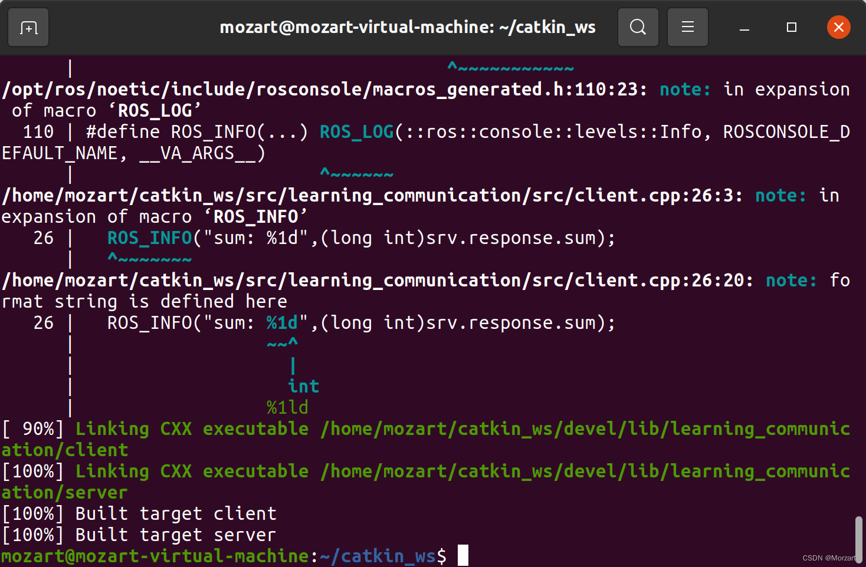Click the macros_generated.h file path line
The height and width of the screenshot is (567, 866).
coord(324,90)
